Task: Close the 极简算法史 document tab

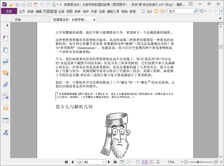Action: coord(94,20)
